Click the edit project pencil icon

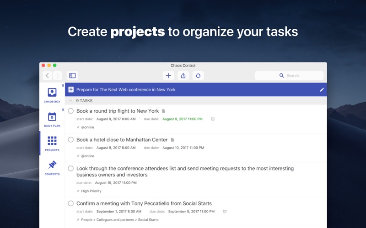[322, 90]
